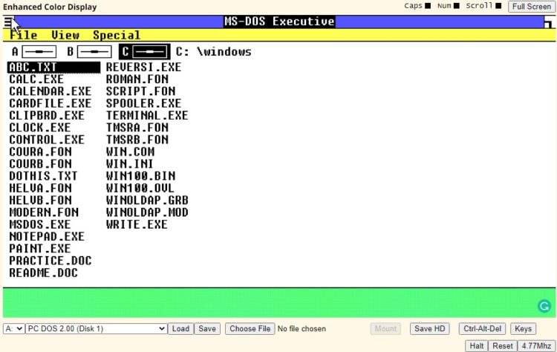557x352 pixels.
Task: Select WINOLDAP.GRB file
Action: pos(147,200)
